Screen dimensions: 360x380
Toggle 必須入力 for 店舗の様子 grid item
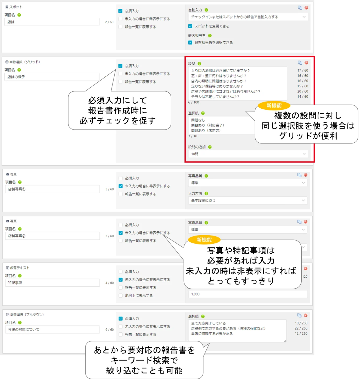pos(120,66)
